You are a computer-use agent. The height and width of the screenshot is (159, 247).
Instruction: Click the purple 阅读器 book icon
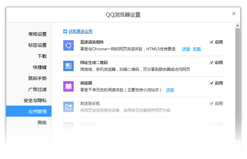(x=68, y=86)
